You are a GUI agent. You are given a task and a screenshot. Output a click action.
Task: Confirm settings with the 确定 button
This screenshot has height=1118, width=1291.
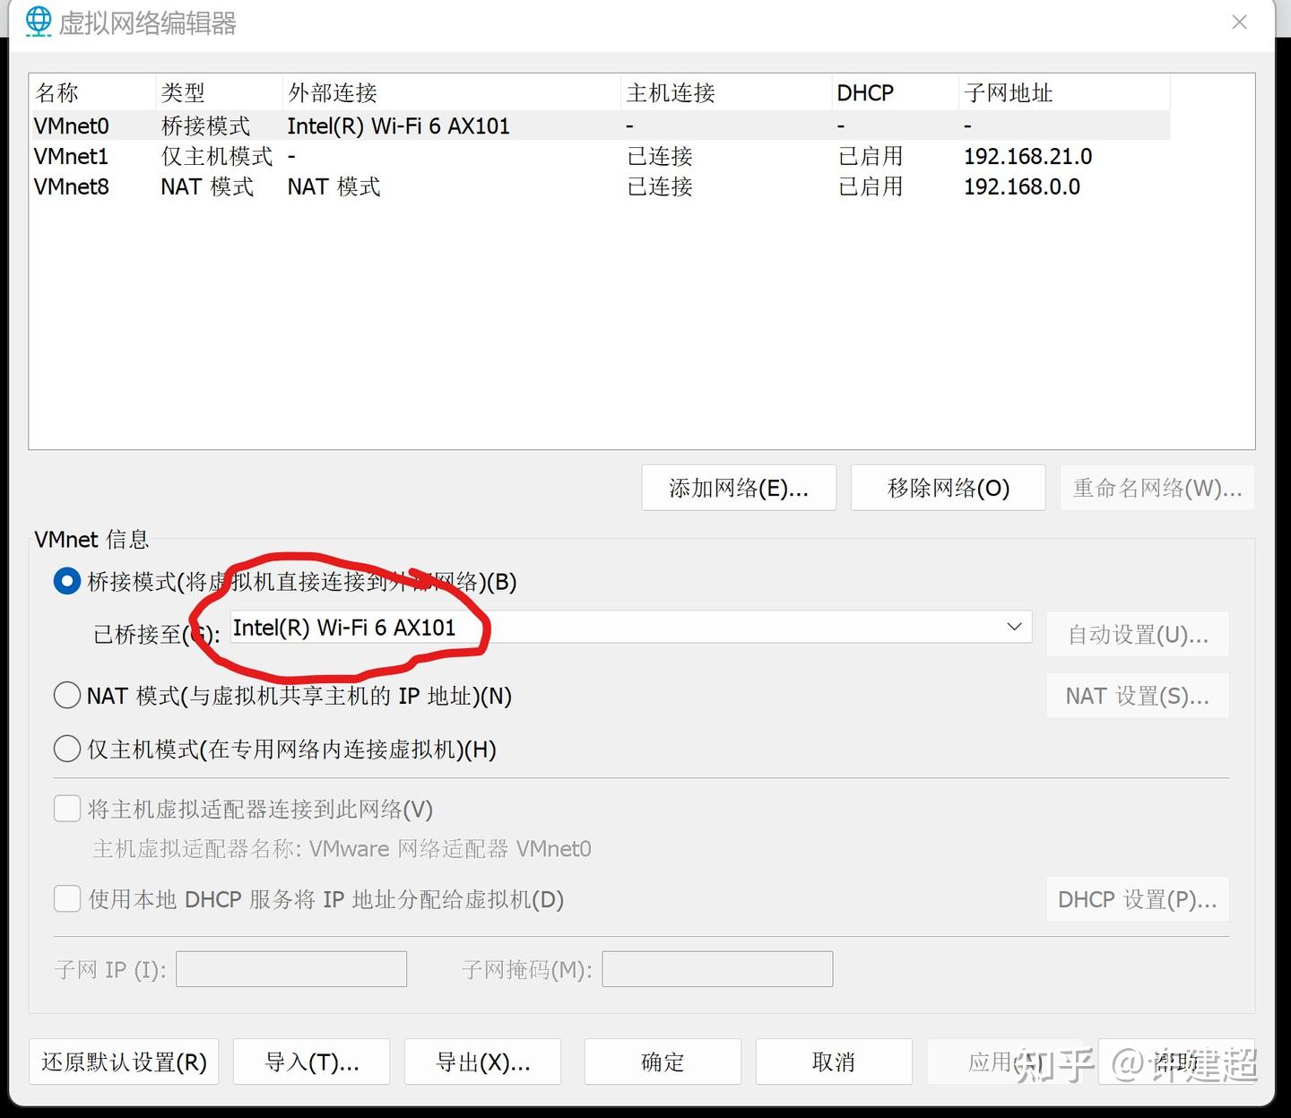click(x=662, y=1062)
